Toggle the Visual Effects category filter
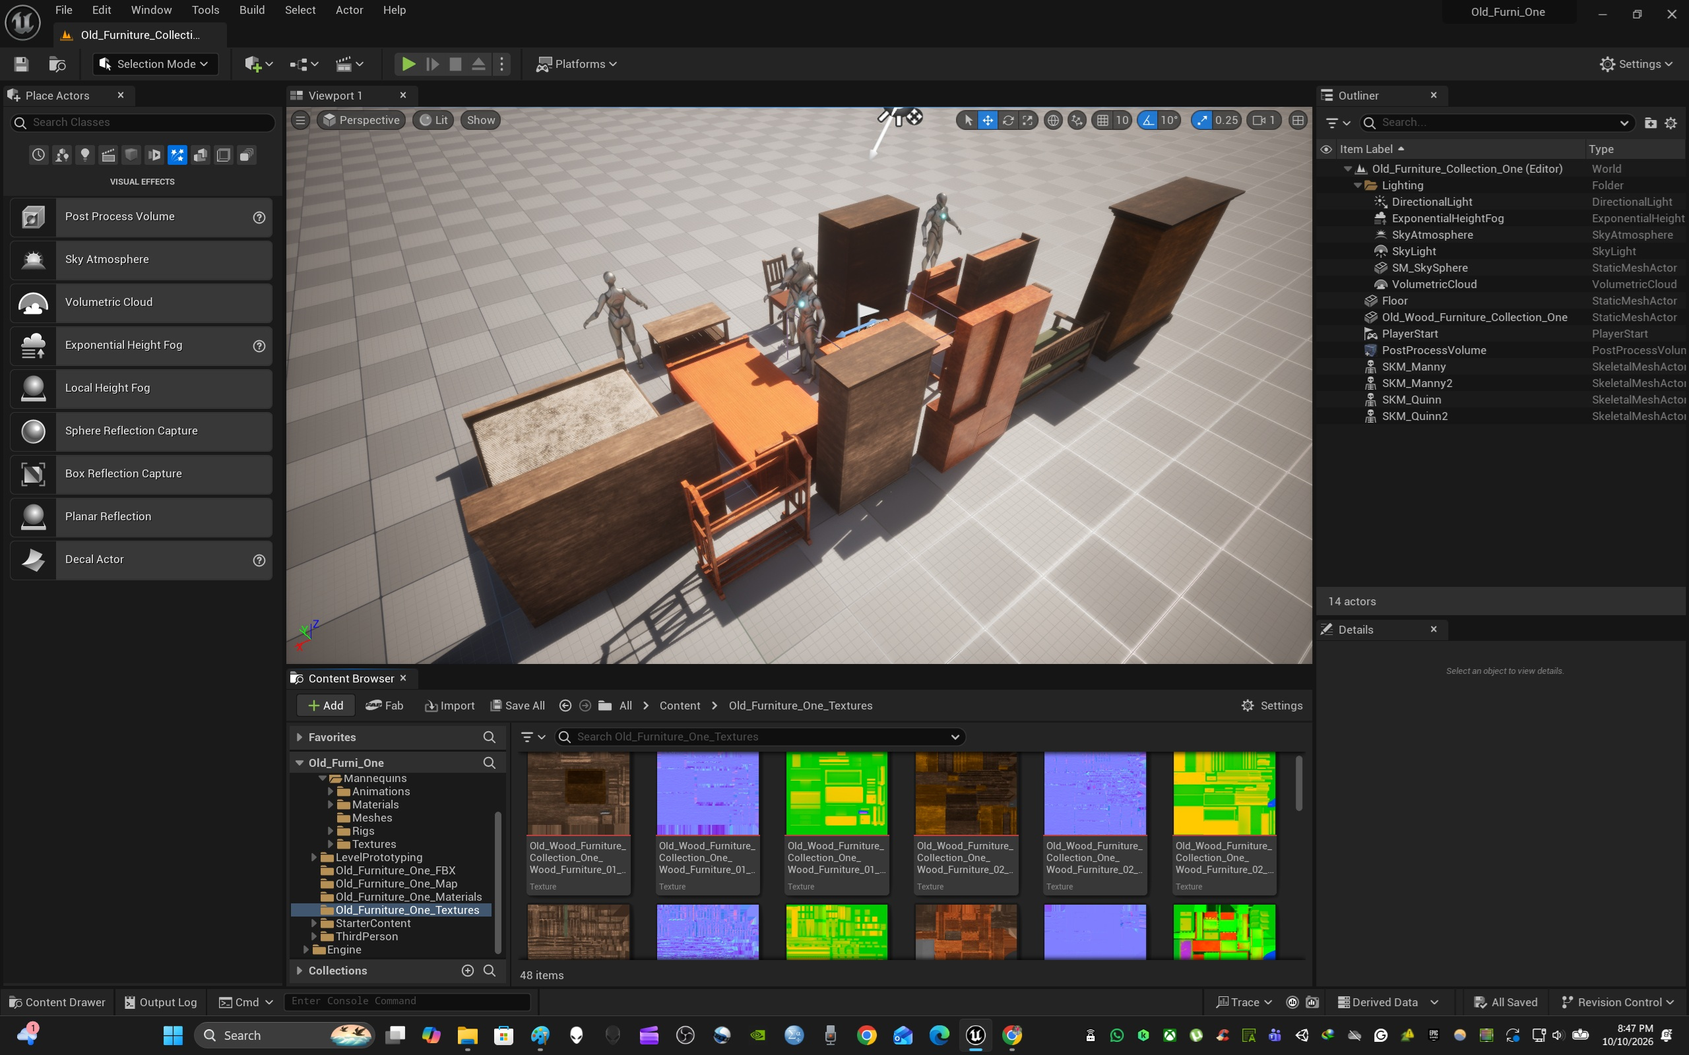Screen dimensions: 1689x1055 tap(177, 155)
